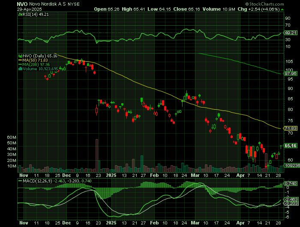
Task: Click the 60M volume axis label
Action: (12, 137)
